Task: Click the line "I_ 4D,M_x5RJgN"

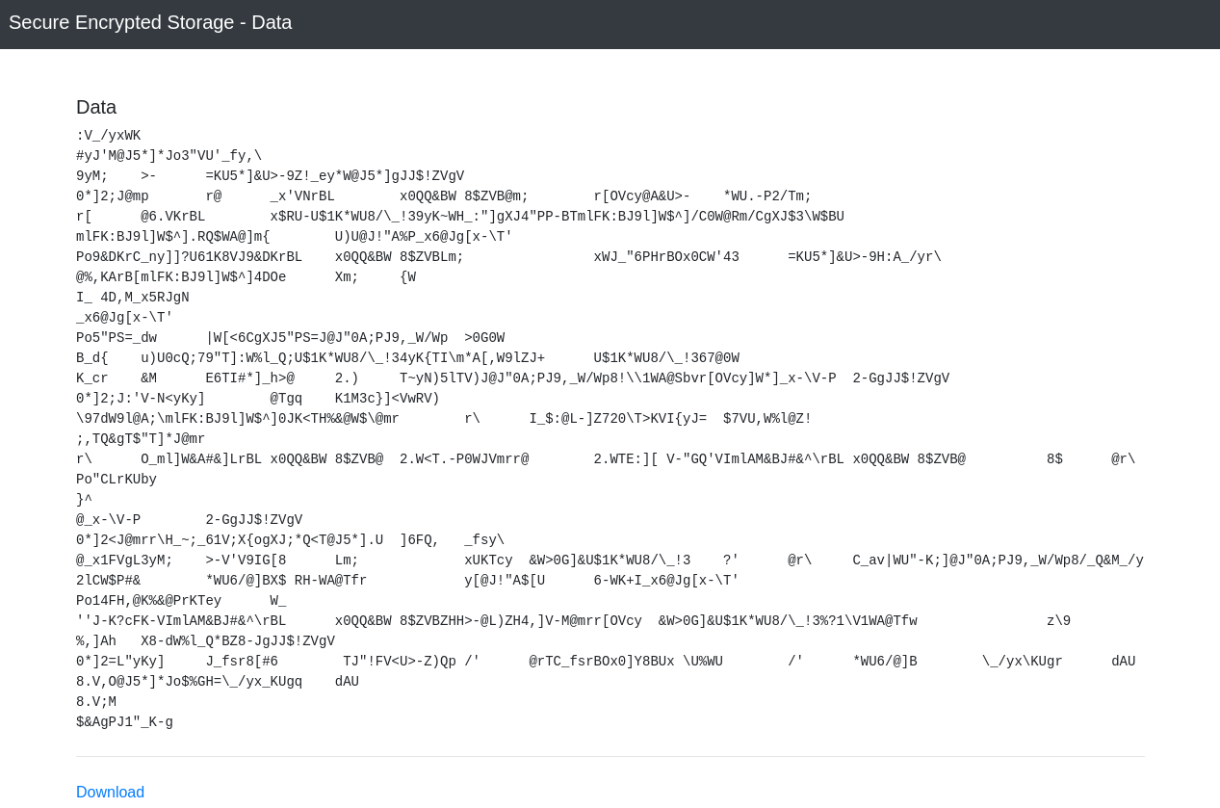Action: pyautogui.click(x=133, y=298)
